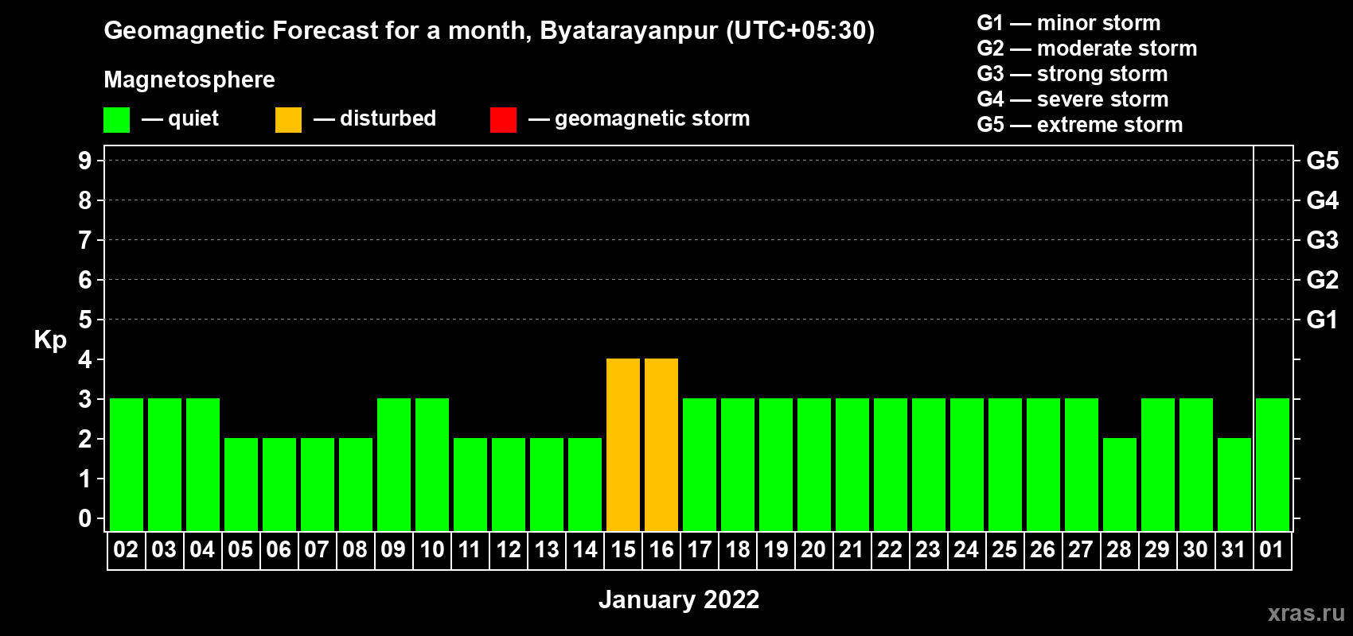
Task: Click date label 25 on axis
Action: 1004,549
